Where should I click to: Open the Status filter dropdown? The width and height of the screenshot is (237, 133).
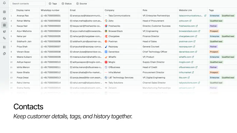[x=66, y=4]
